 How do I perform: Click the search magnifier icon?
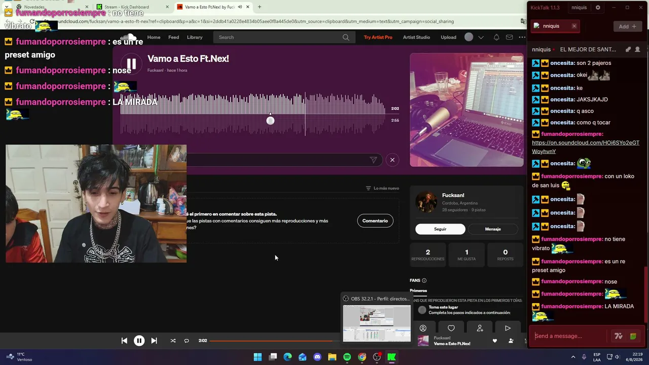tap(346, 37)
